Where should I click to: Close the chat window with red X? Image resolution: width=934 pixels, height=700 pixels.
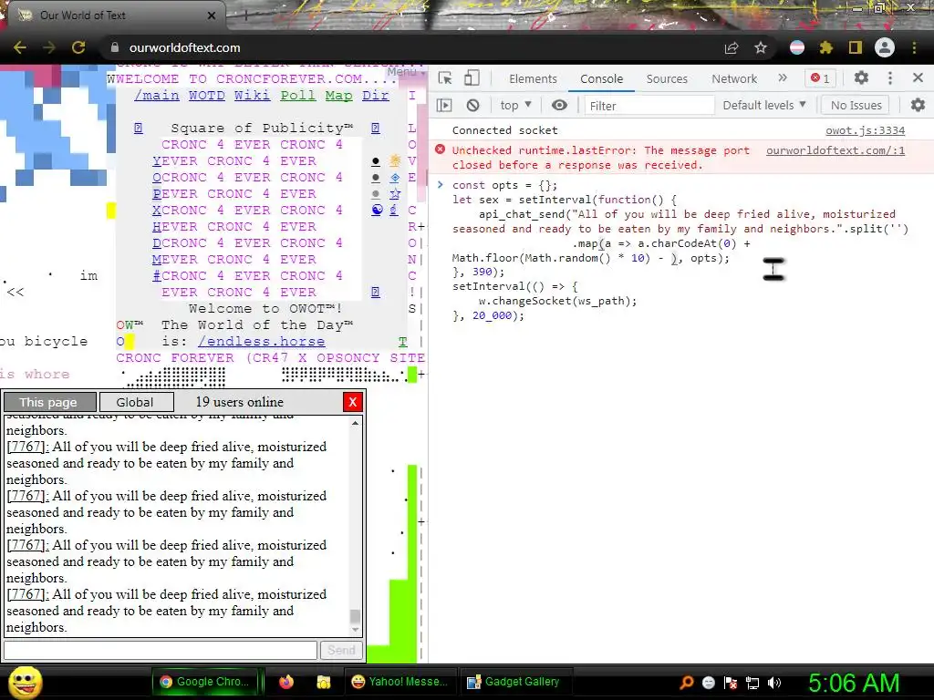click(353, 402)
